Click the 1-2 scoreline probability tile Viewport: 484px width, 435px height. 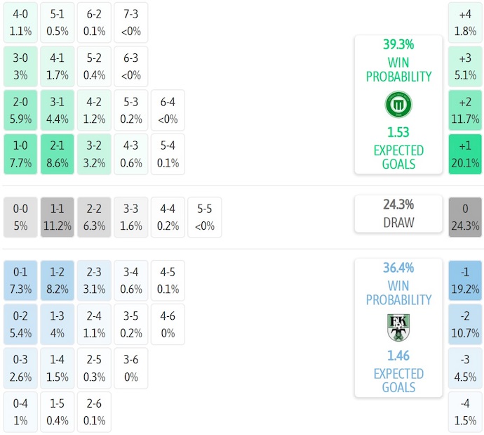click(58, 280)
